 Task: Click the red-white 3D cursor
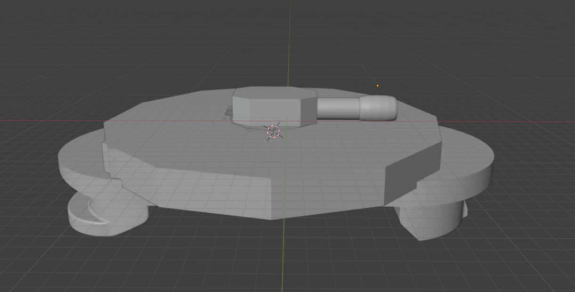pyautogui.click(x=273, y=132)
